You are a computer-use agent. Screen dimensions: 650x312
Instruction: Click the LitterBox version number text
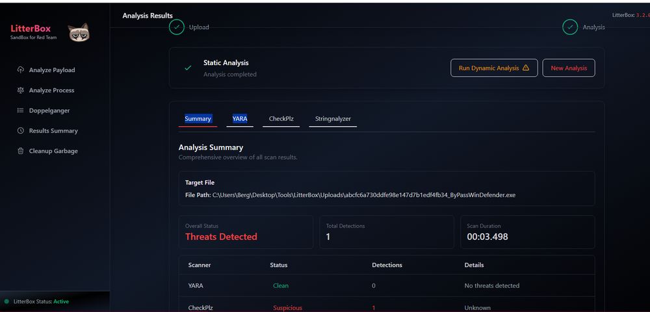[x=643, y=15]
